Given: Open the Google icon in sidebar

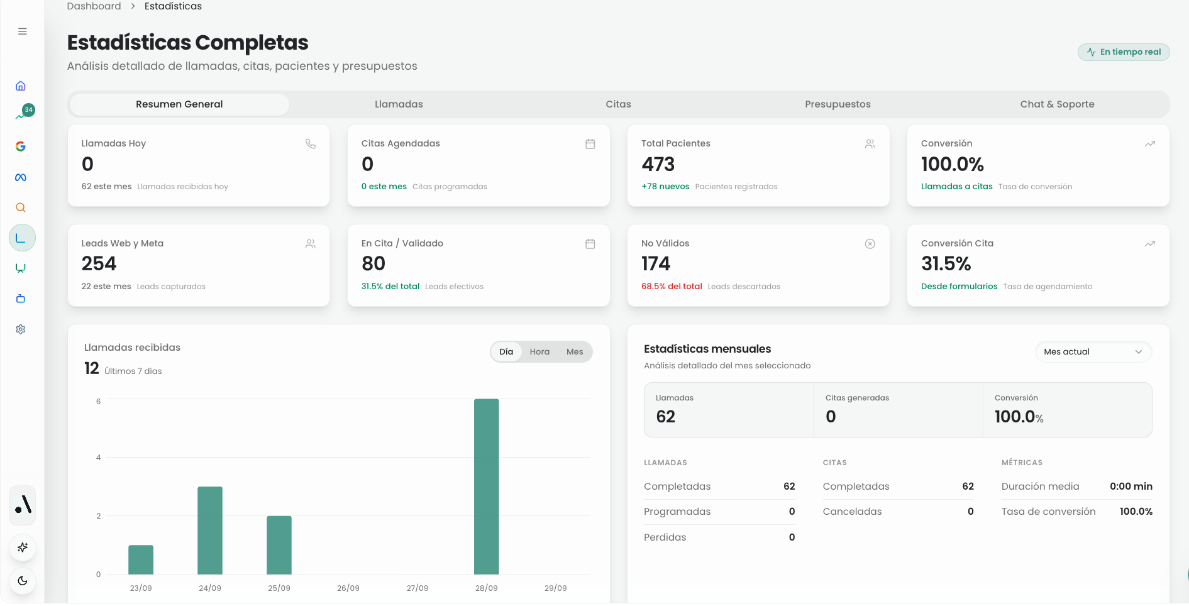Looking at the screenshot, I should [21, 146].
